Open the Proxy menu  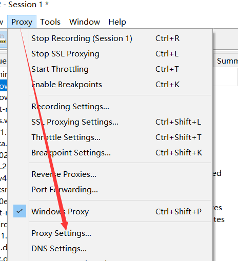click(22, 22)
